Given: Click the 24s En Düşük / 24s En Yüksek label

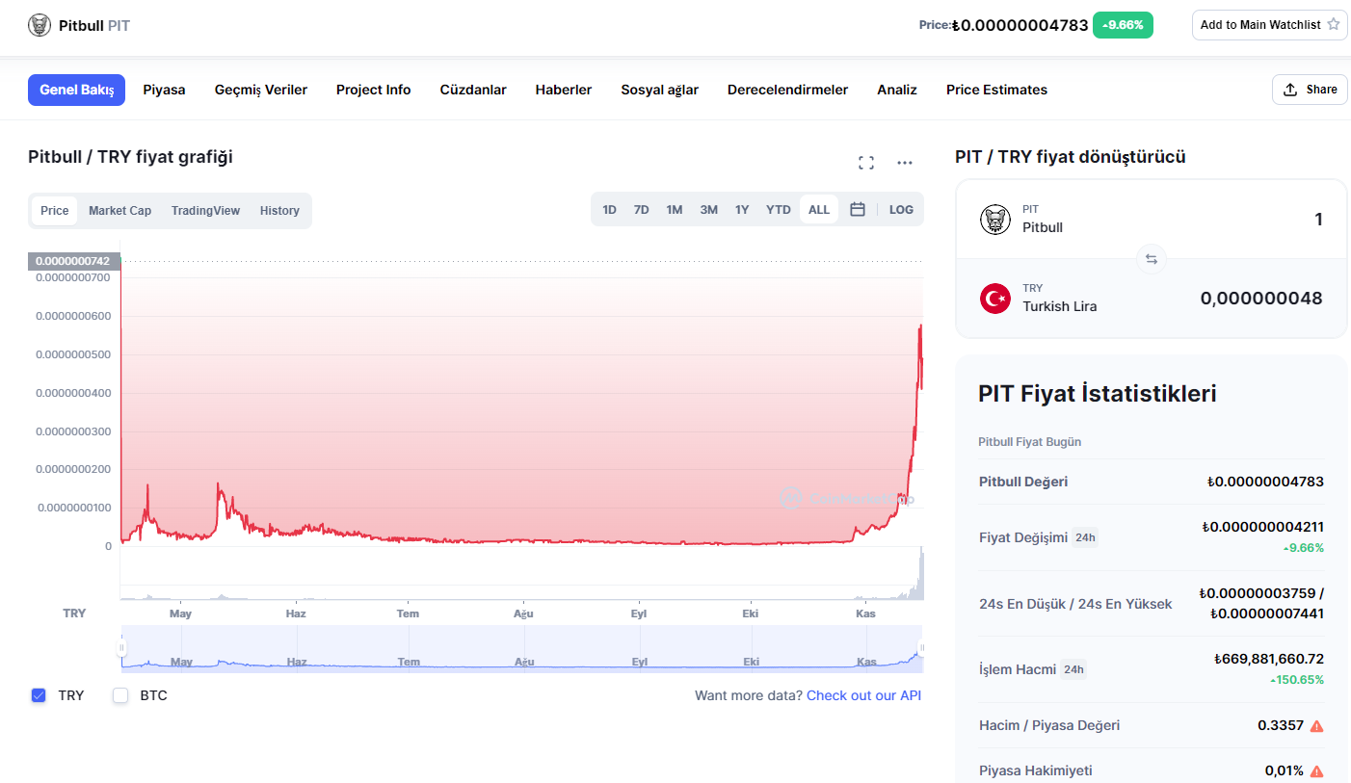Looking at the screenshot, I should point(1075,604).
